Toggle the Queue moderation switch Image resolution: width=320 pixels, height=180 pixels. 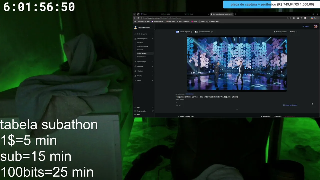pos(196,32)
